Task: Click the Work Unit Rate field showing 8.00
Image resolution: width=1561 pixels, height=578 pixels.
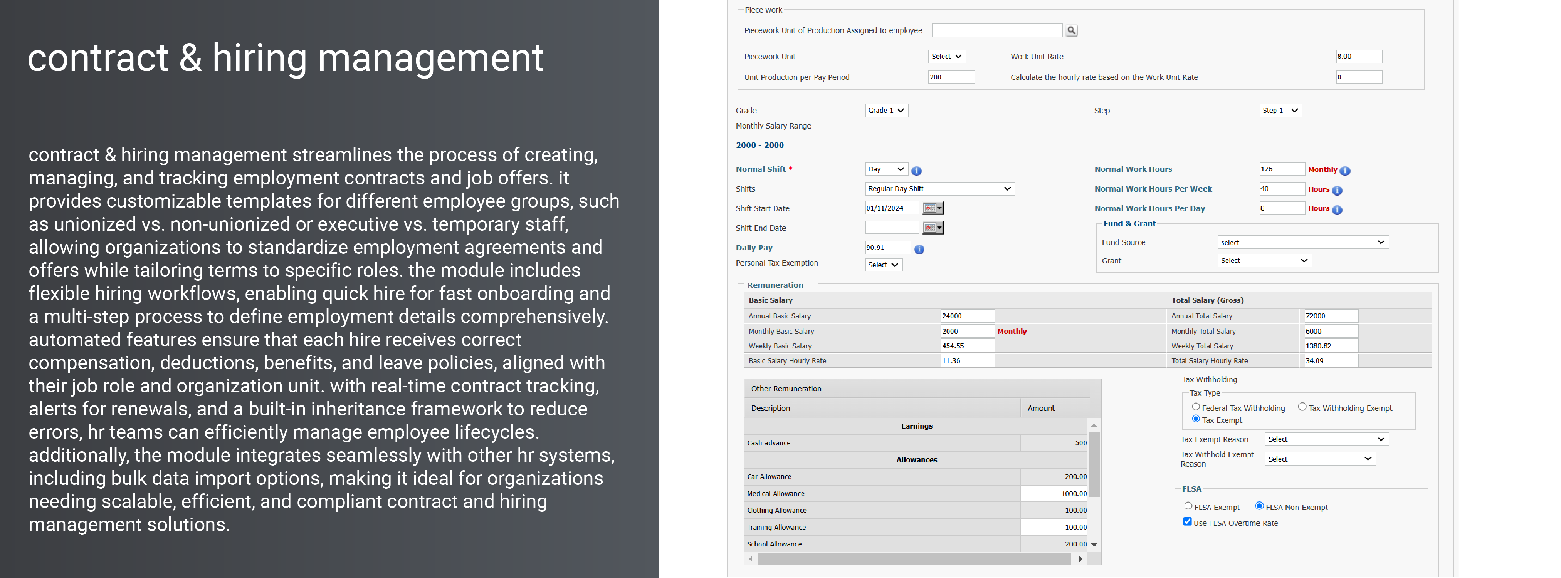Action: coord(1359,56)
